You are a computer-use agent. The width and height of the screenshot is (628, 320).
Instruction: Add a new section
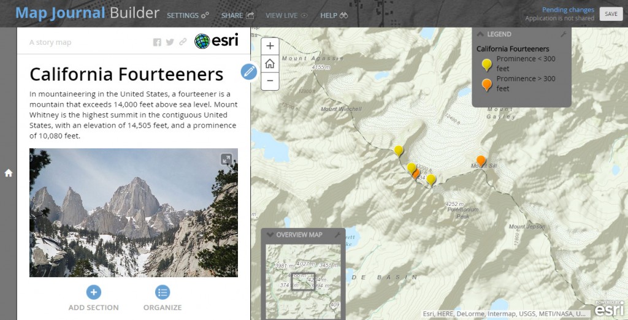pos(93,299)
